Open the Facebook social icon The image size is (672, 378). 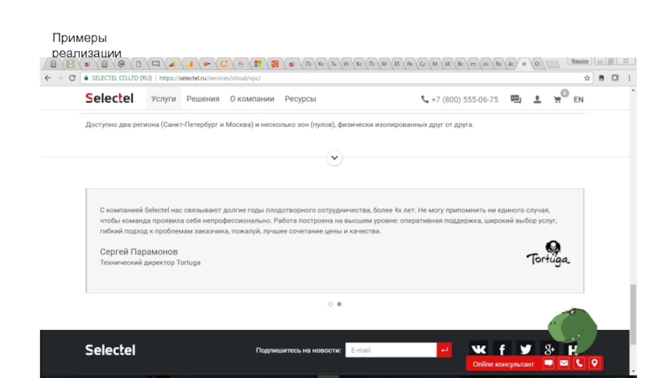coord(501,349)
